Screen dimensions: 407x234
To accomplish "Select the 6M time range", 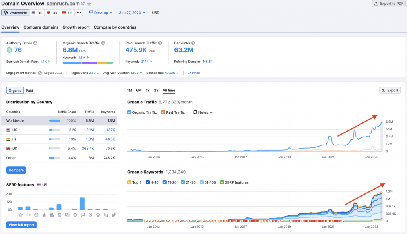I will pos(139,90).
